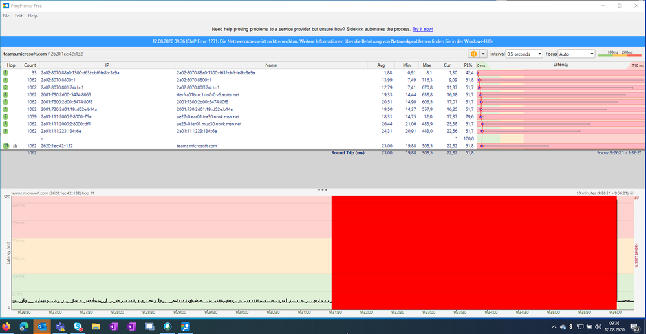The width and height of the screenshot is (646, 334).
Task: Click the blue ICMP Error 1231 notification bar
Action: [323, 41]
